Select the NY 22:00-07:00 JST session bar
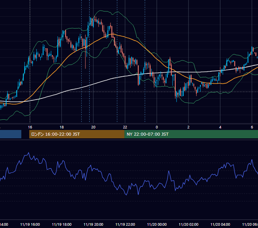The image size is (258, 228). click(191, 134)
